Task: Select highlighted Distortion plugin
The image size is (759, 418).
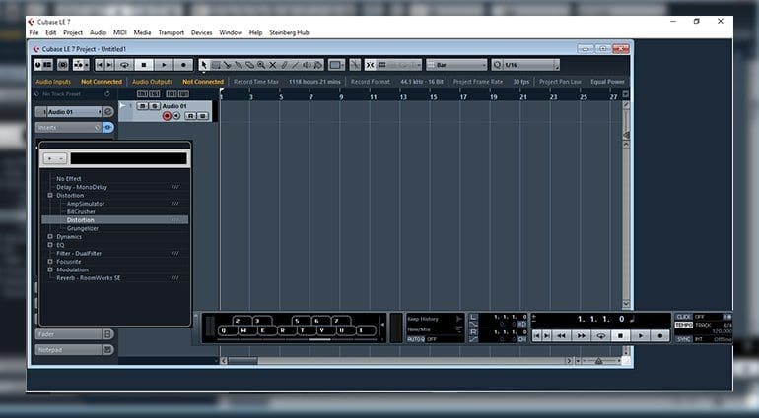Action: (114, 220)
